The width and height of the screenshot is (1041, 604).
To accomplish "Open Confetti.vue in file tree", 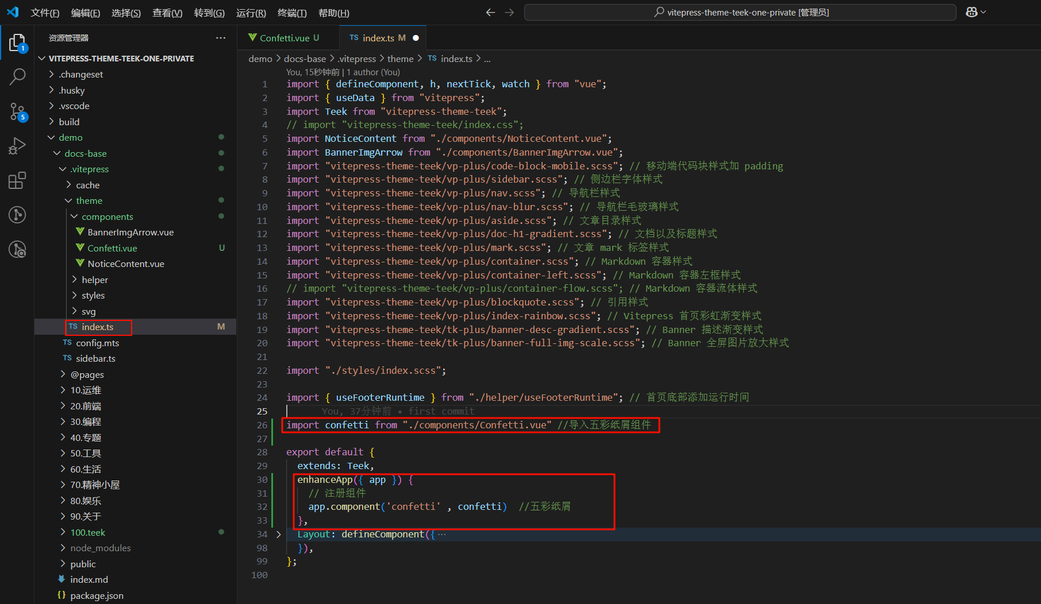I will pyautogui.click(x=112, y=248).
